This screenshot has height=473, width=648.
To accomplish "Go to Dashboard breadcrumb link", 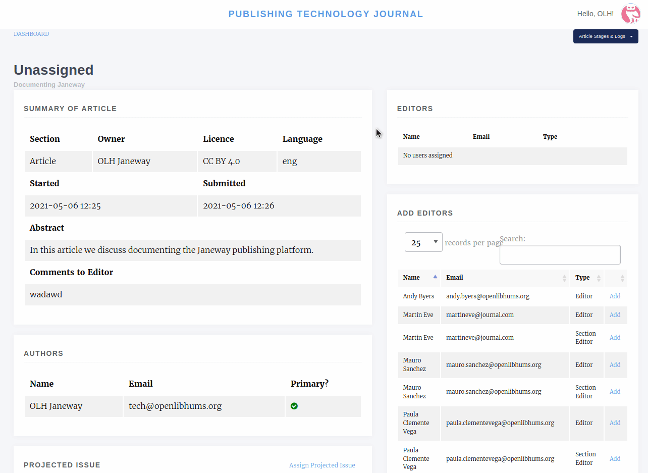I will (31, 34).
